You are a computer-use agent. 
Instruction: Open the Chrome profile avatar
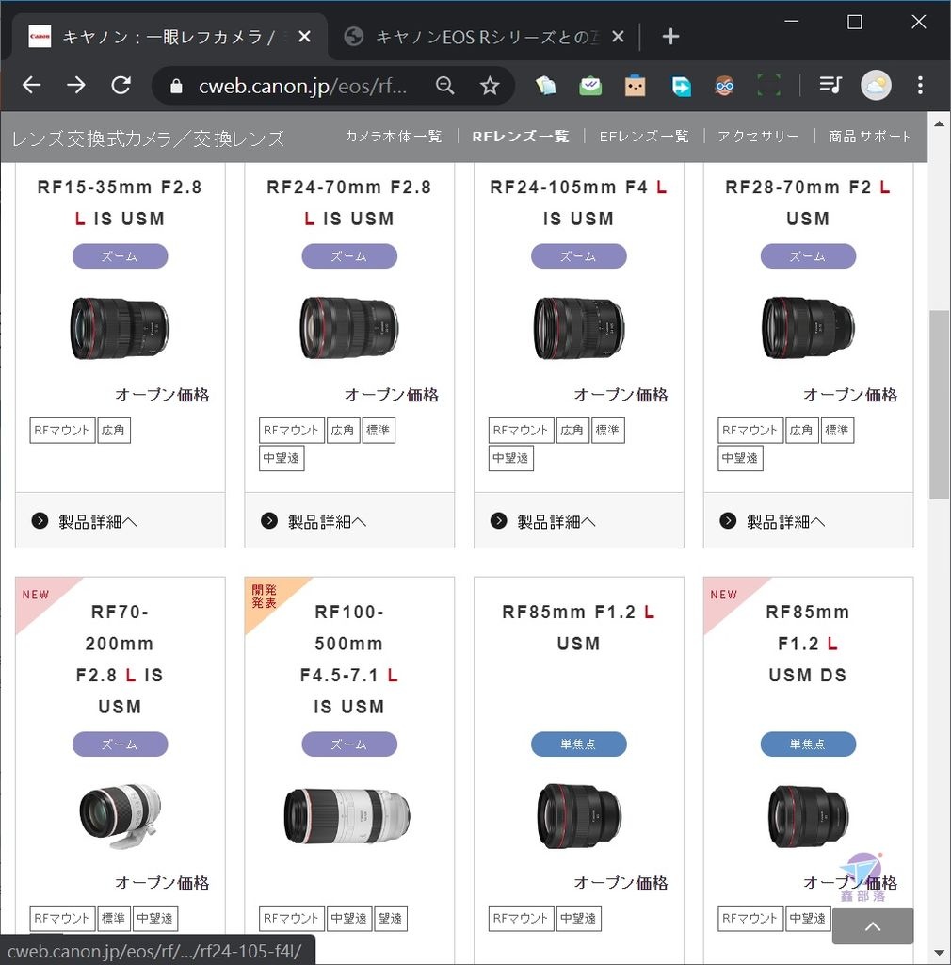[x=876, y=86]
